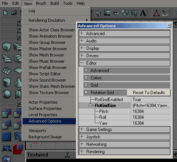This screenshot has width=177, height=162.
Task: Expand the Rendering category
Action: [x=82, y=151]
